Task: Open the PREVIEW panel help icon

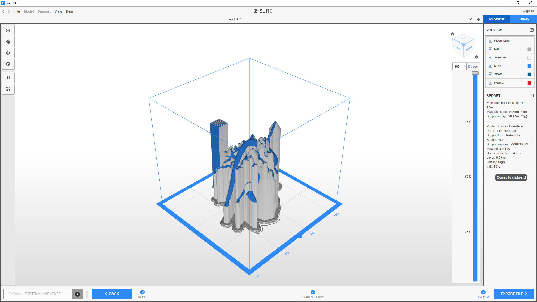Action: click(532, 30)
